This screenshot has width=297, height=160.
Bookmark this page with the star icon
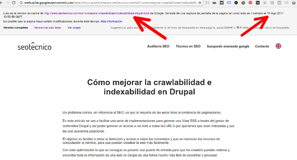click(x=200, y=3)
